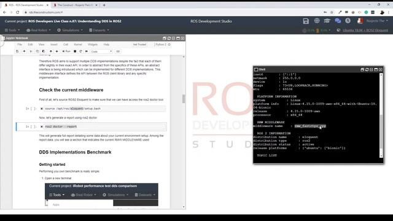Click the embedded iRobot project screenshot image
This screenshot has width=393, height=221.
[x=101, y=195]
